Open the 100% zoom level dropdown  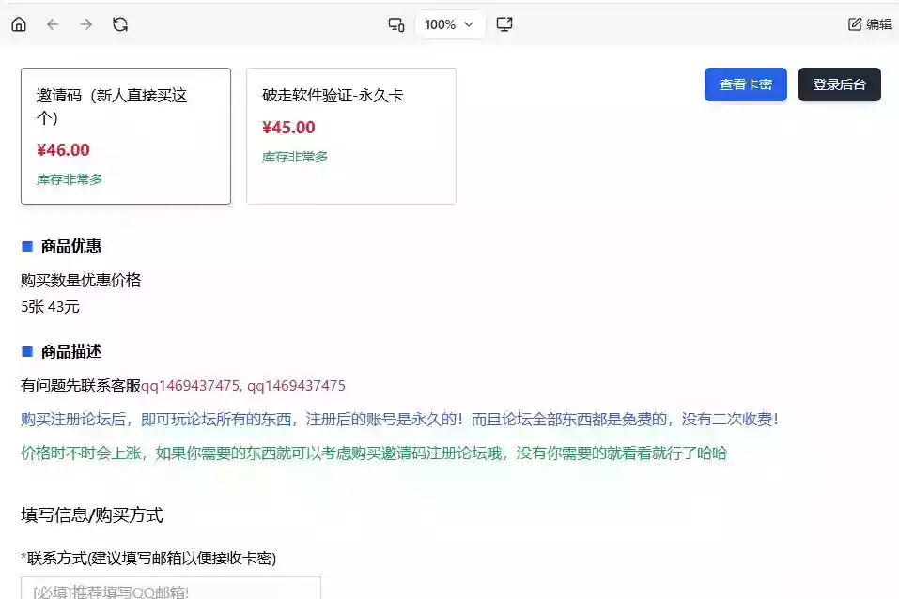(449, 24)
